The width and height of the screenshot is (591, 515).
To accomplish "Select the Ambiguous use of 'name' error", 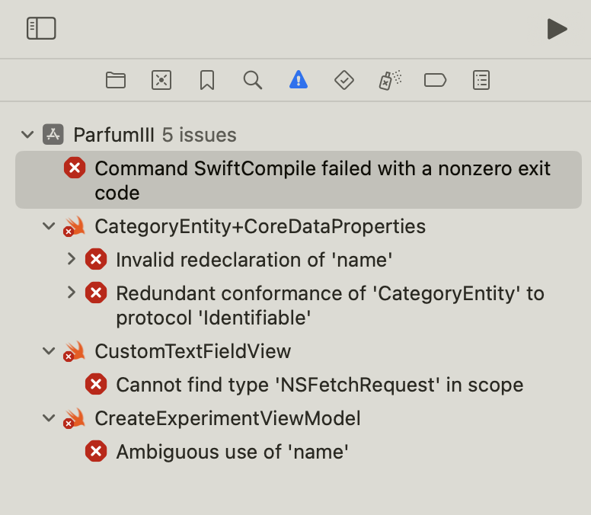I will [x=232, y=452].
